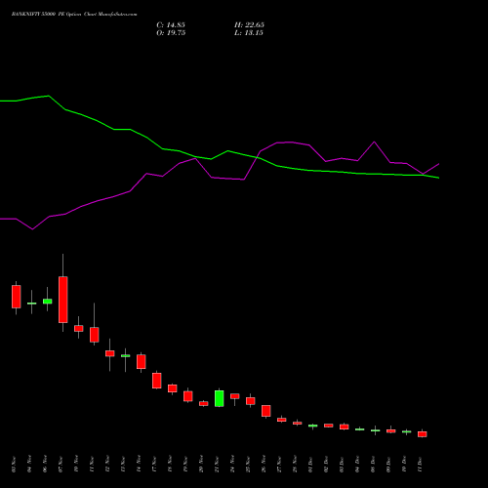Screen dimensions: 488x488
Task: Click the 01 Dec date label
Action: [x=310, y=465]
